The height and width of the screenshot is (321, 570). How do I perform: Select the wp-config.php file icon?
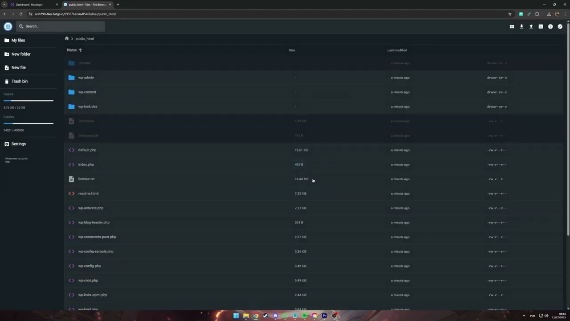click(x=71, y=266)
